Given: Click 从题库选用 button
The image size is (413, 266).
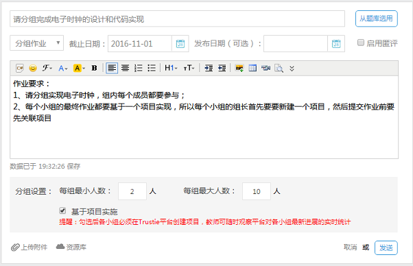Looking at the screenshot, I should 376,19.
